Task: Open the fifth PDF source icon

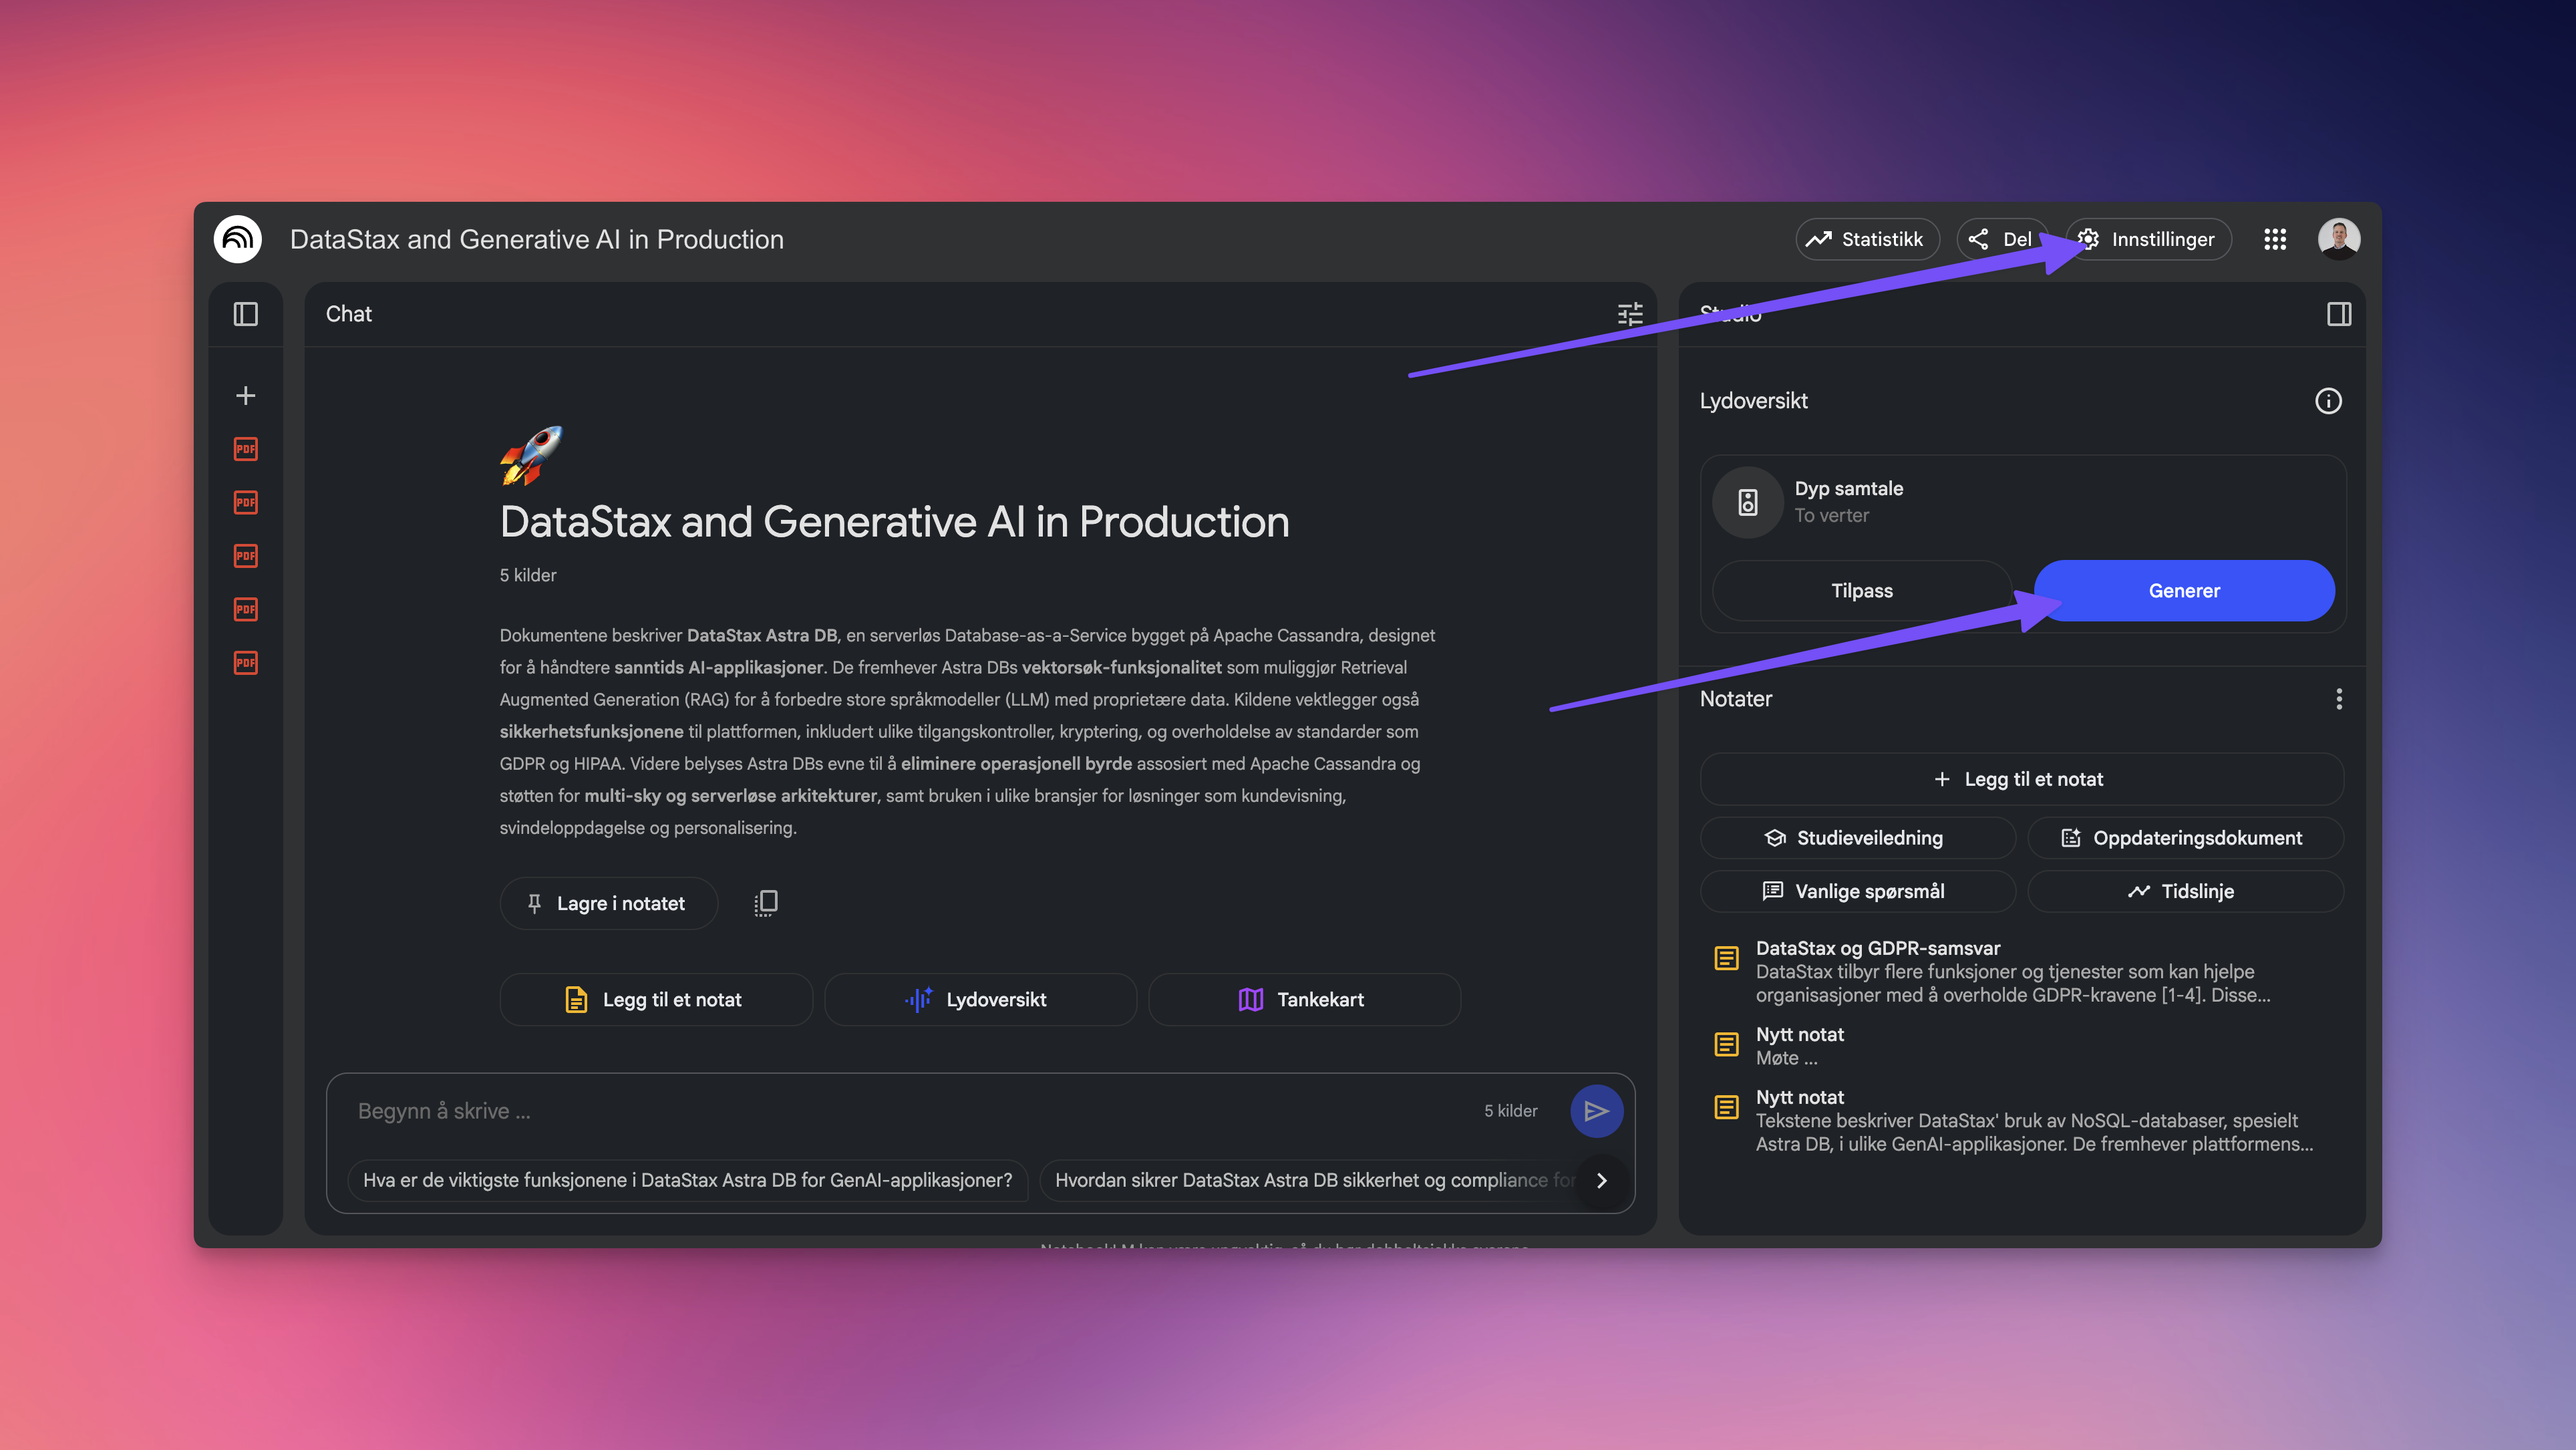Action: (x=246, y=663)
